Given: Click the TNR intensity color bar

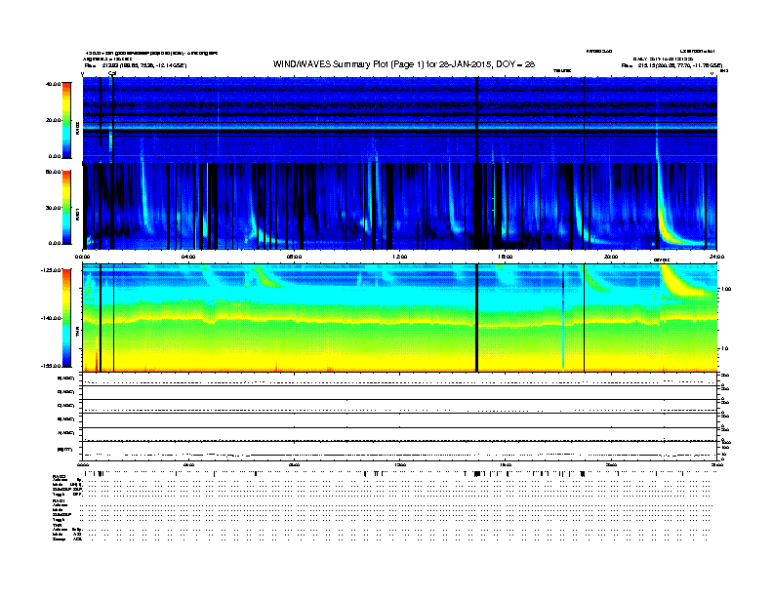Looking at the screenshot, I should 66,318.
